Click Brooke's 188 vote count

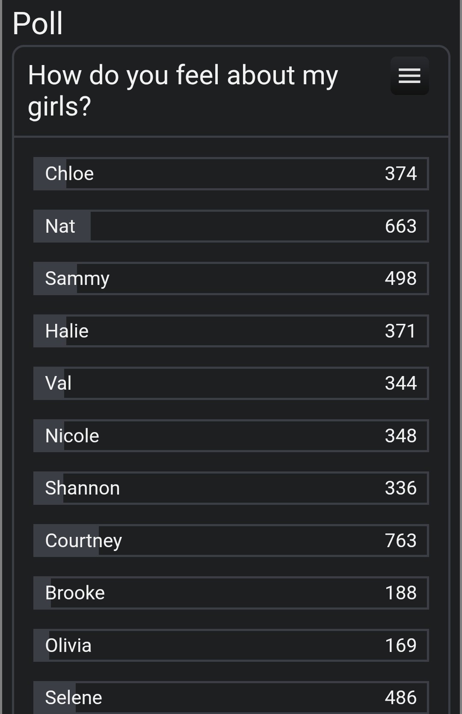[400, 593]
